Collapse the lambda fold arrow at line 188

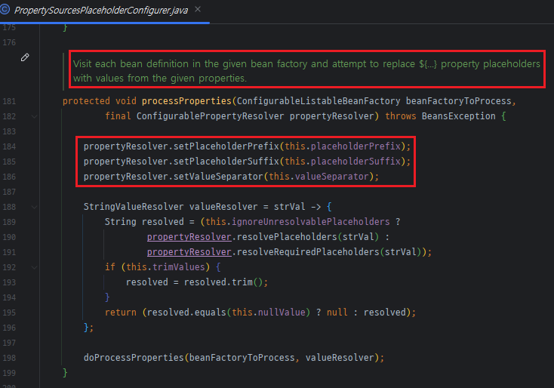click(x=34, y=207)
